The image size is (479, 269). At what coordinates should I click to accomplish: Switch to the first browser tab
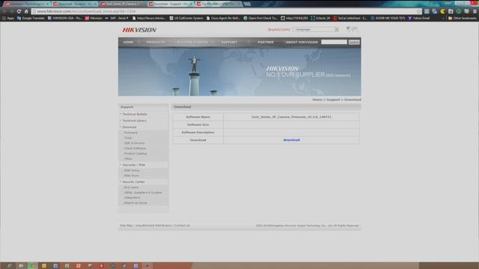27,4
